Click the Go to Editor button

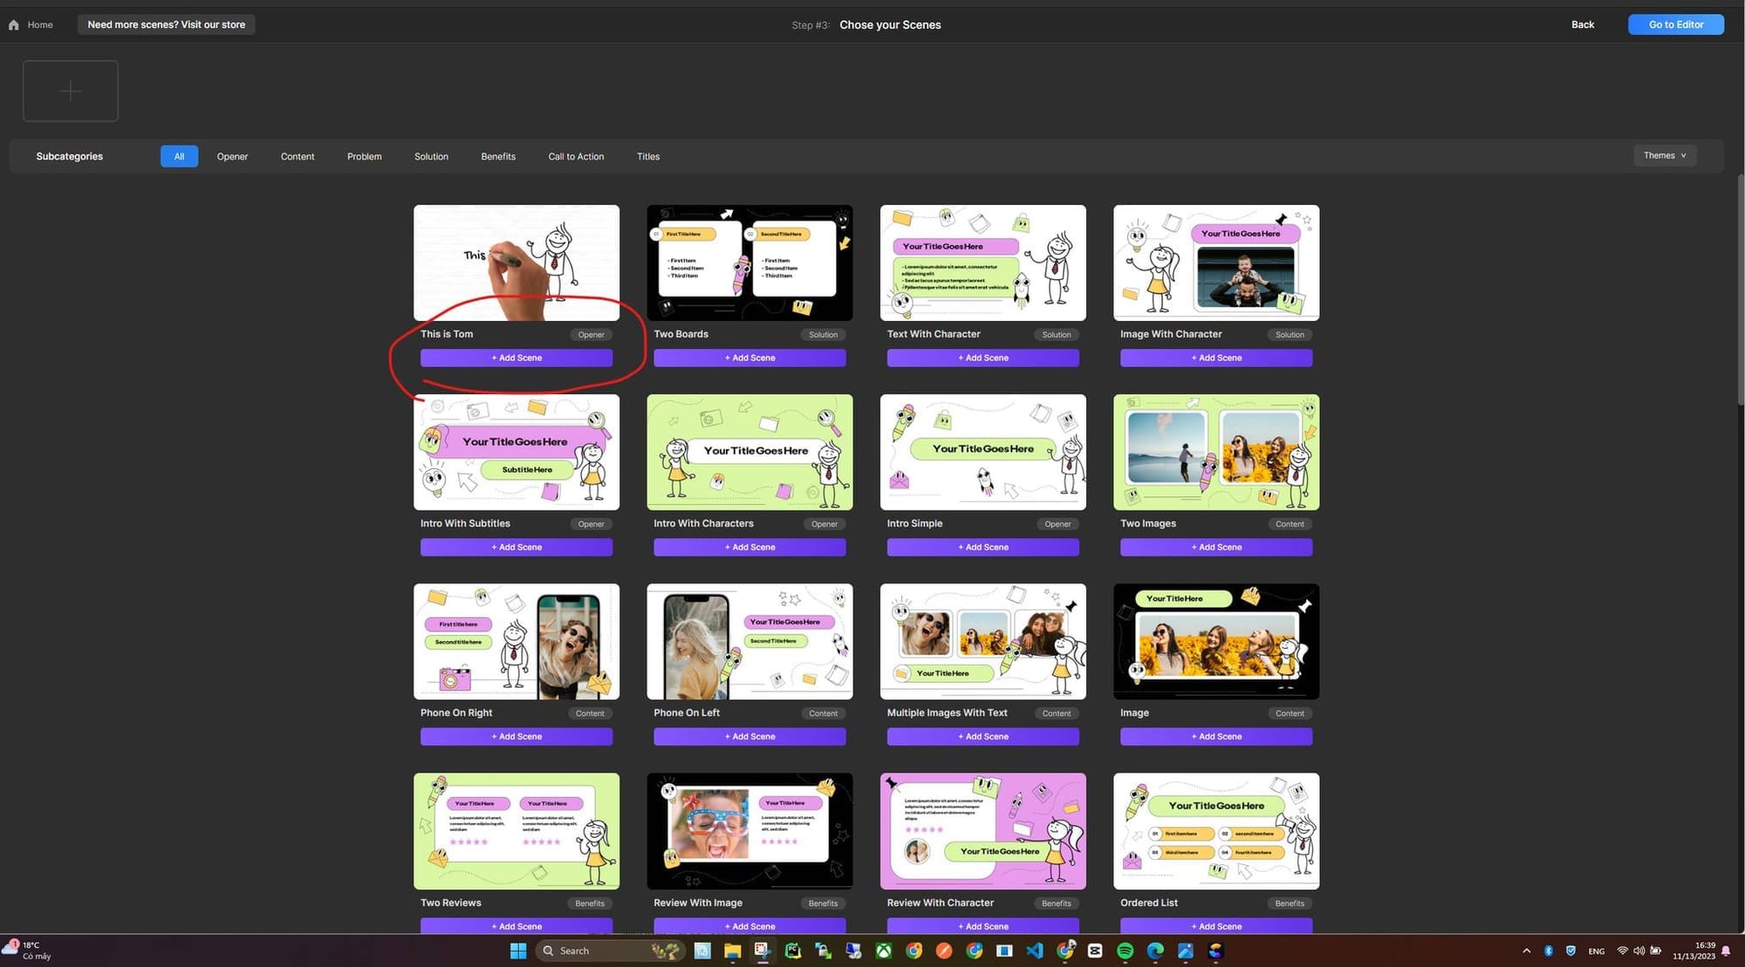[x=1675, y=24]
